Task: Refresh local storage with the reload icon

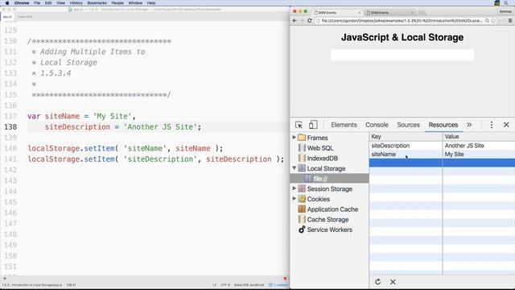Action: 377,282
